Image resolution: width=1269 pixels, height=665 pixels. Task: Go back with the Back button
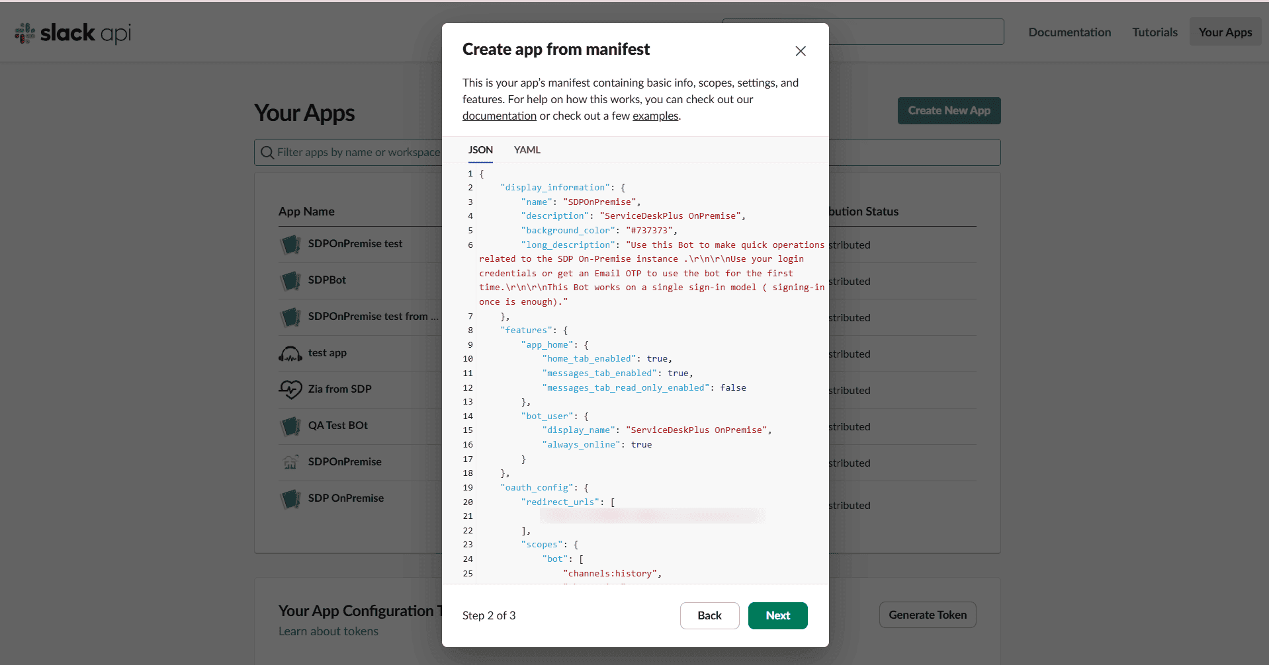click(x=709, y=615)
